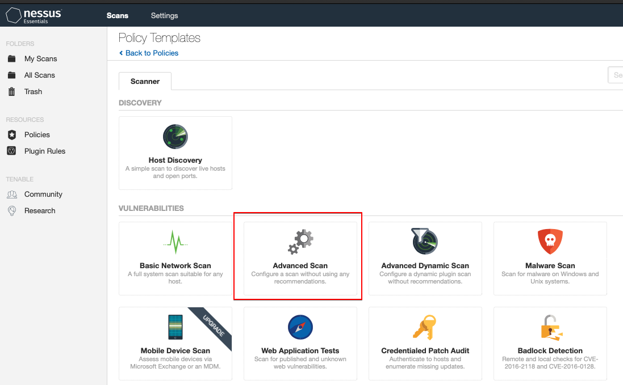Click 'A simple scan to discover live hosts' description
This screenshot has width=623, height=385.
(x=175, y=172)
